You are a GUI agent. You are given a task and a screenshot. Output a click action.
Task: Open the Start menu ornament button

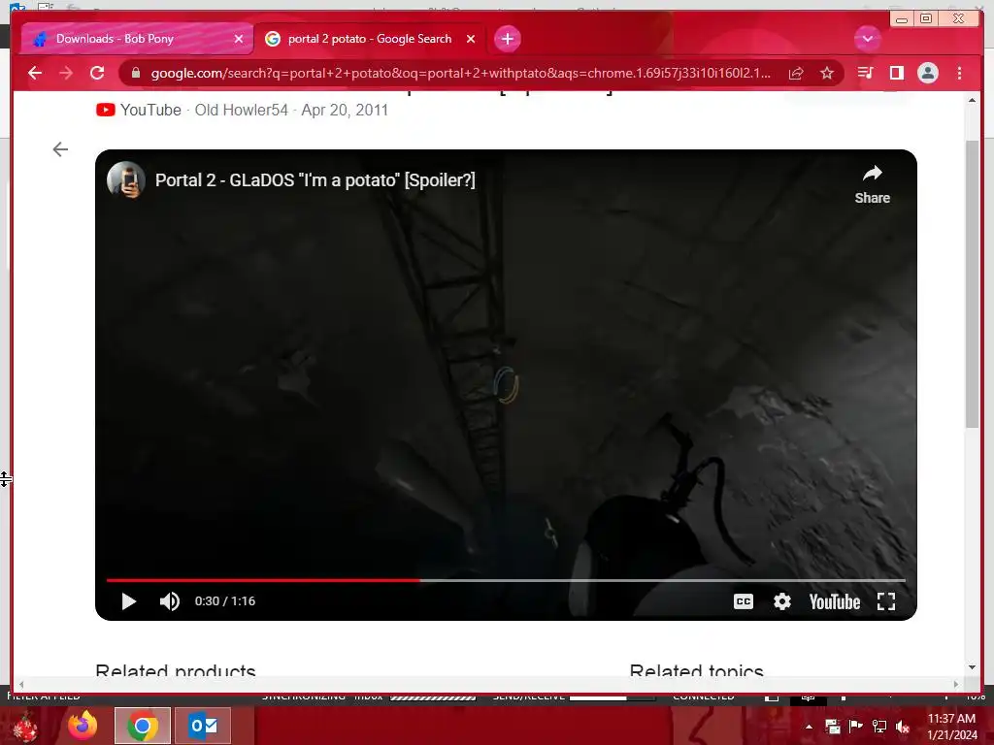click(24, 726)
